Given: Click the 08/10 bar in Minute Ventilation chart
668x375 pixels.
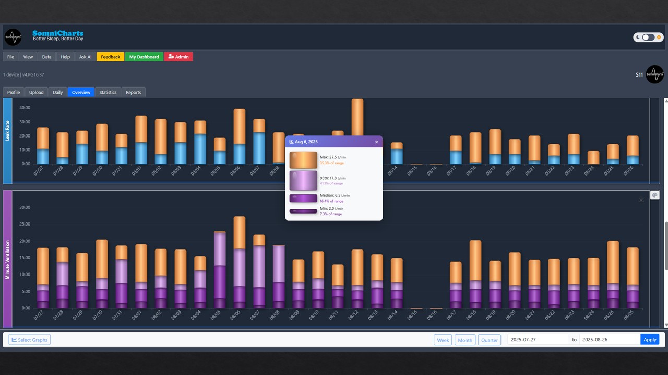Looking at the screenshot, I should 318,280.
